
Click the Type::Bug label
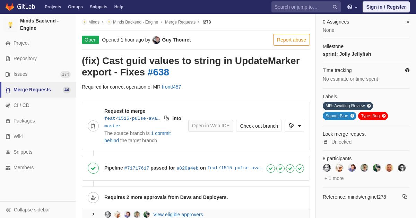tap(373, 116)
